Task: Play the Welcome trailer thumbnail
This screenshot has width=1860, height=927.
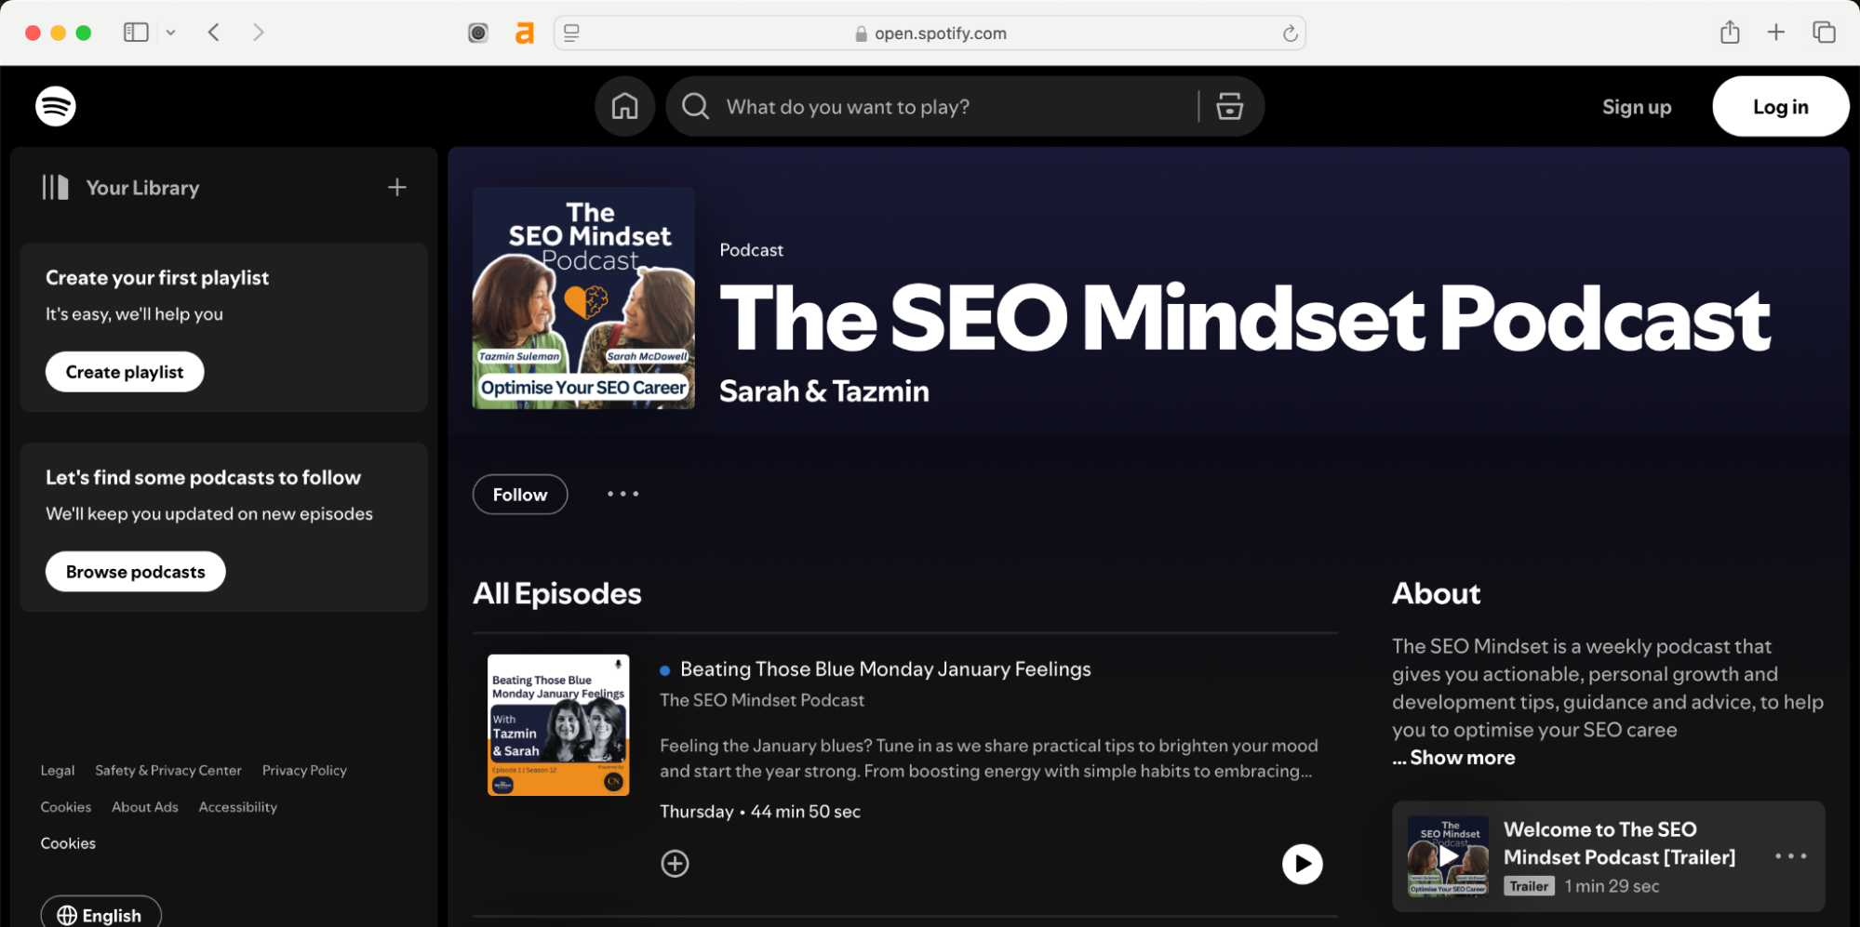Action: 1448,856
